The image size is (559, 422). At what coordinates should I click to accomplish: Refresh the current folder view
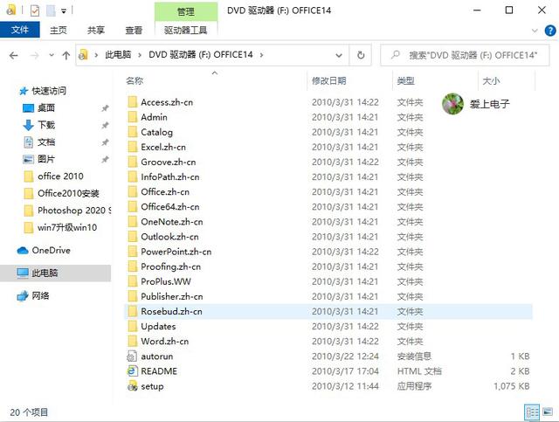click(x=361, y=55)
